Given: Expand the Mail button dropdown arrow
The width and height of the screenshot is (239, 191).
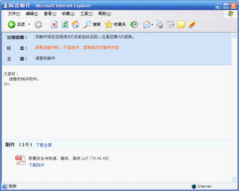Looking at the screenshot, I should (152, 25).
